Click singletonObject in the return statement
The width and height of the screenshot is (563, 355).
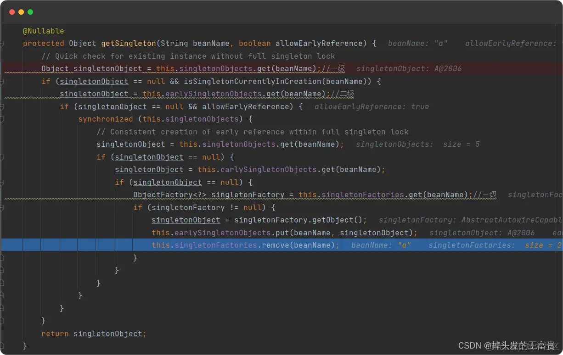point(108,333)
